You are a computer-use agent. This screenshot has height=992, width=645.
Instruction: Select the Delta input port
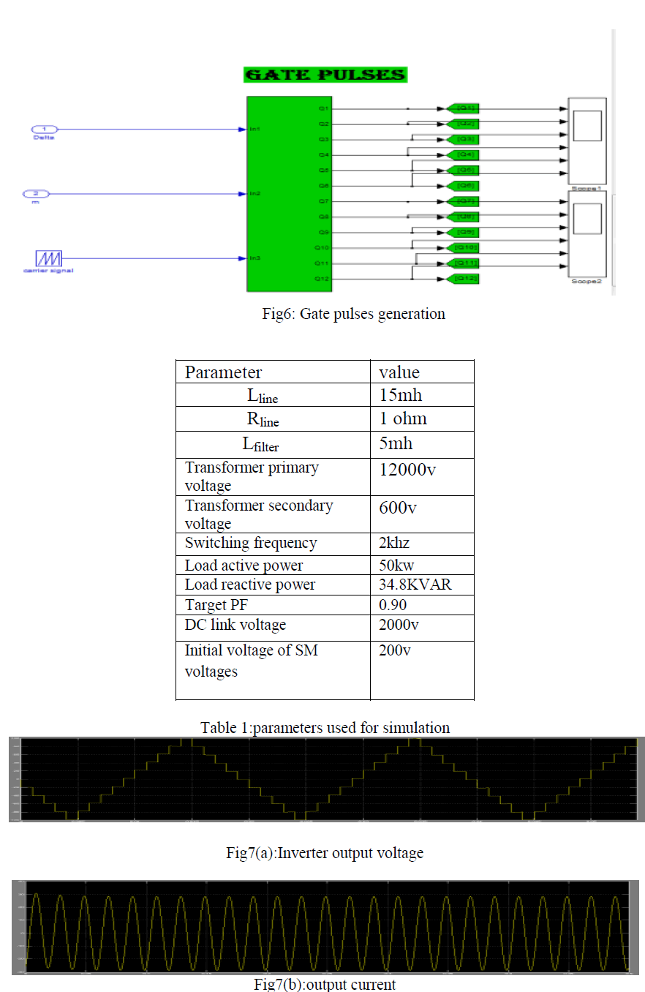(44, 129)
